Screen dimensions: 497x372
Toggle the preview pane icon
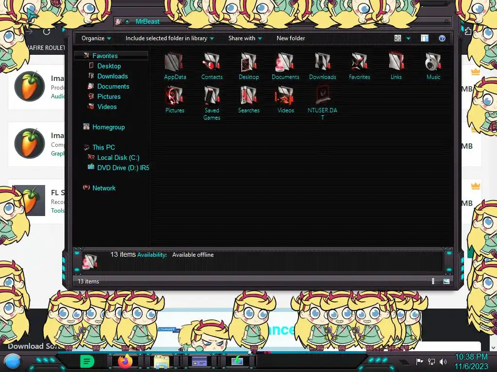coord(424,38)
